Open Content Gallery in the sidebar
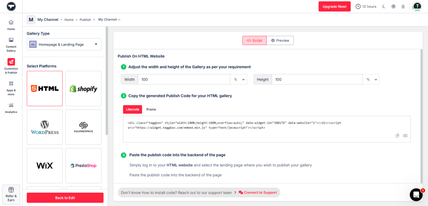The height and width of the screenshot is (206, 428). coord(11,44)
